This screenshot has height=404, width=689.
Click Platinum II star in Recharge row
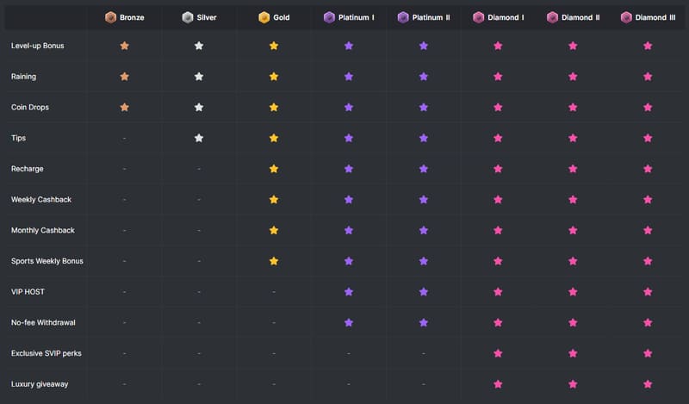(424, 169)
